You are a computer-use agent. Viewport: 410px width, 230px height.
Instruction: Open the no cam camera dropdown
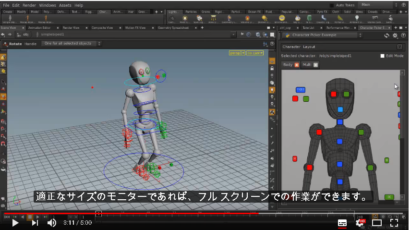pos(255,53)
